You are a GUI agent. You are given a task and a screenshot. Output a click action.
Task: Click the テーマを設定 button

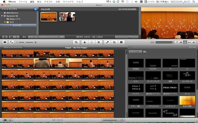pyautogui.click(x=135, y=52)
